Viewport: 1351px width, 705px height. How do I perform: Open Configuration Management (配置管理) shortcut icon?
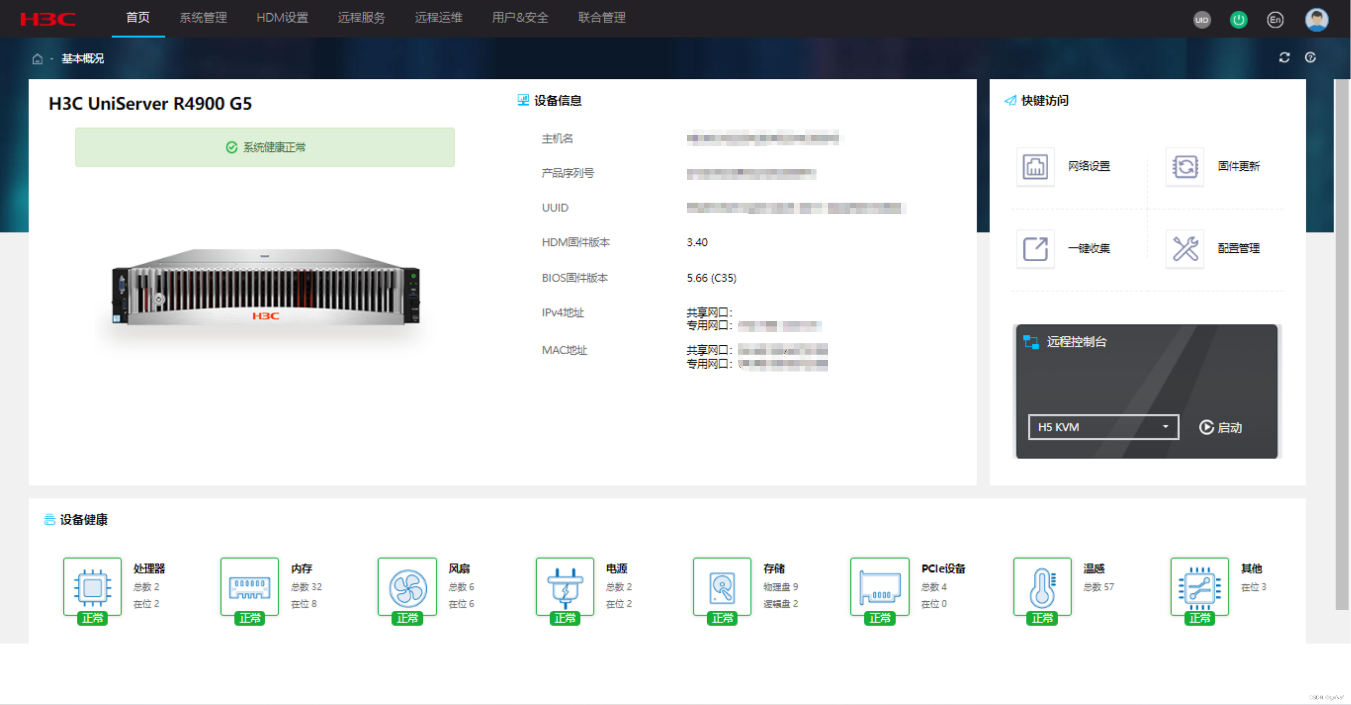point(1185,249)
